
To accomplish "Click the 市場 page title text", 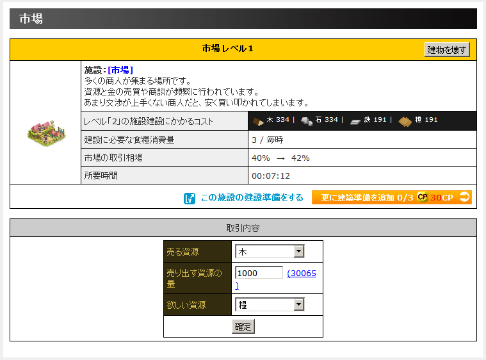I will [31, 19].
